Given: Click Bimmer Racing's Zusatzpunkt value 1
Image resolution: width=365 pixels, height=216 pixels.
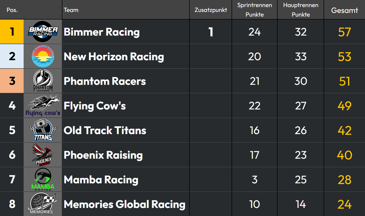Looking at the screenshot, I should [211, 32].
